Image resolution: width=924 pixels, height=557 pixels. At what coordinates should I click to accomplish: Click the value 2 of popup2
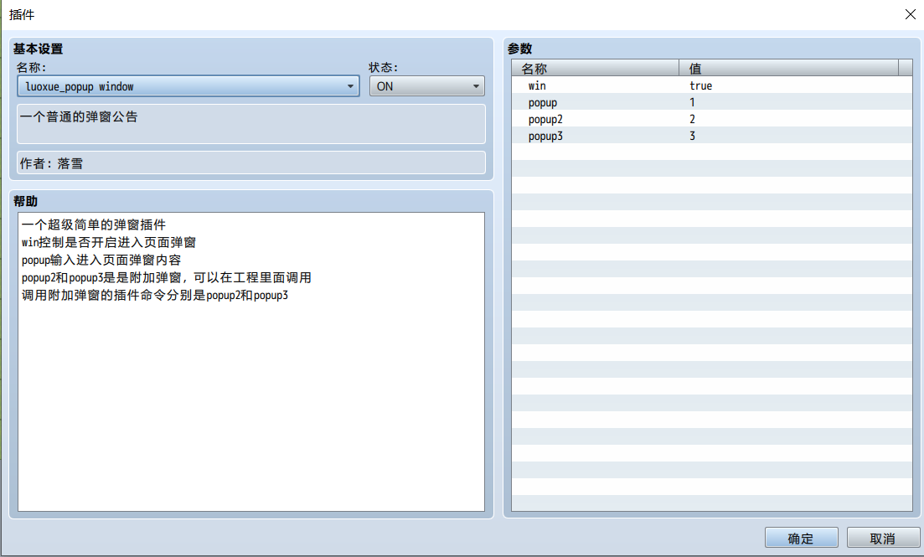[693, 119]
